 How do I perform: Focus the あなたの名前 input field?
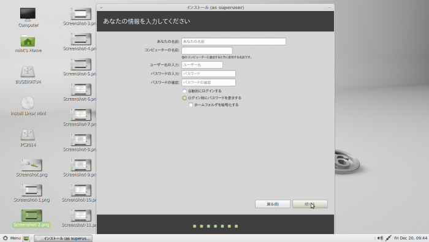(x=233, y=42)
